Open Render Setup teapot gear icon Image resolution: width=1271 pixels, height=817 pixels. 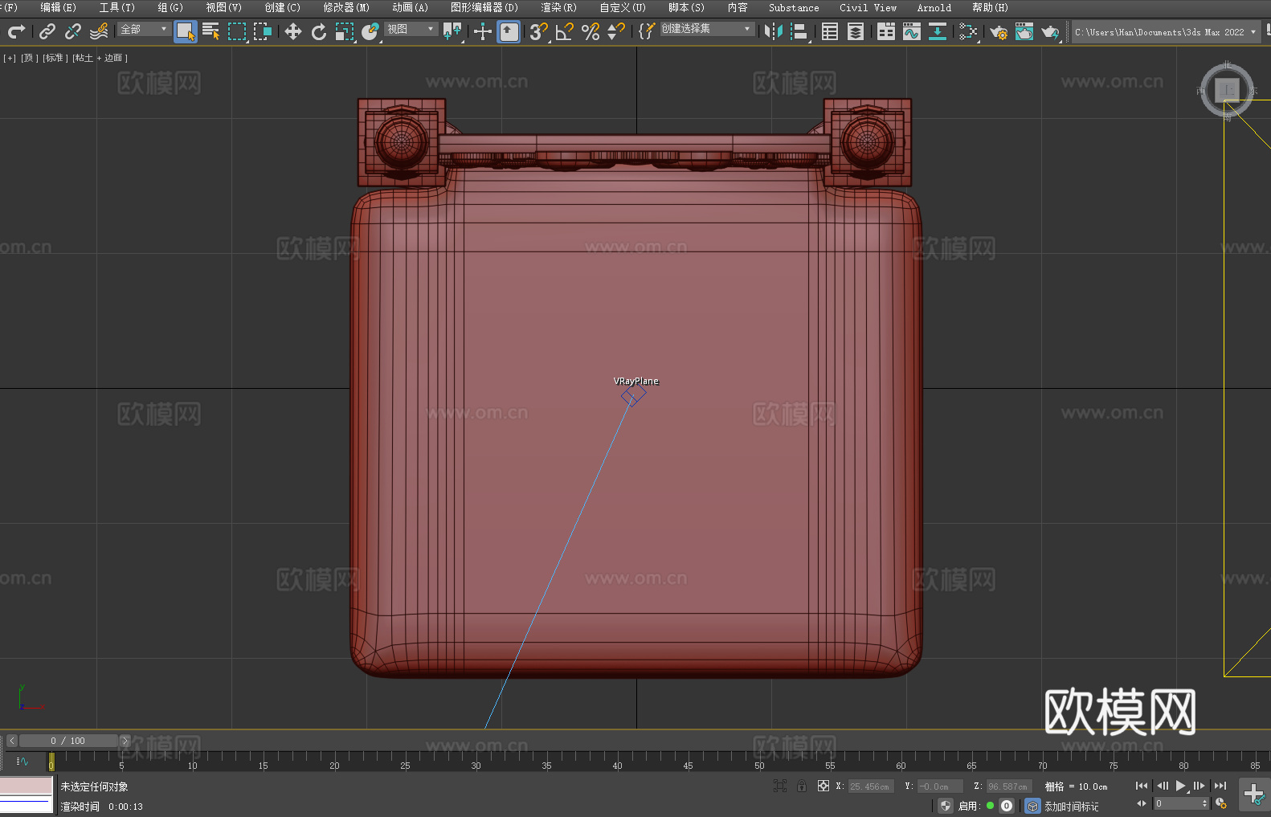point(999,31)
